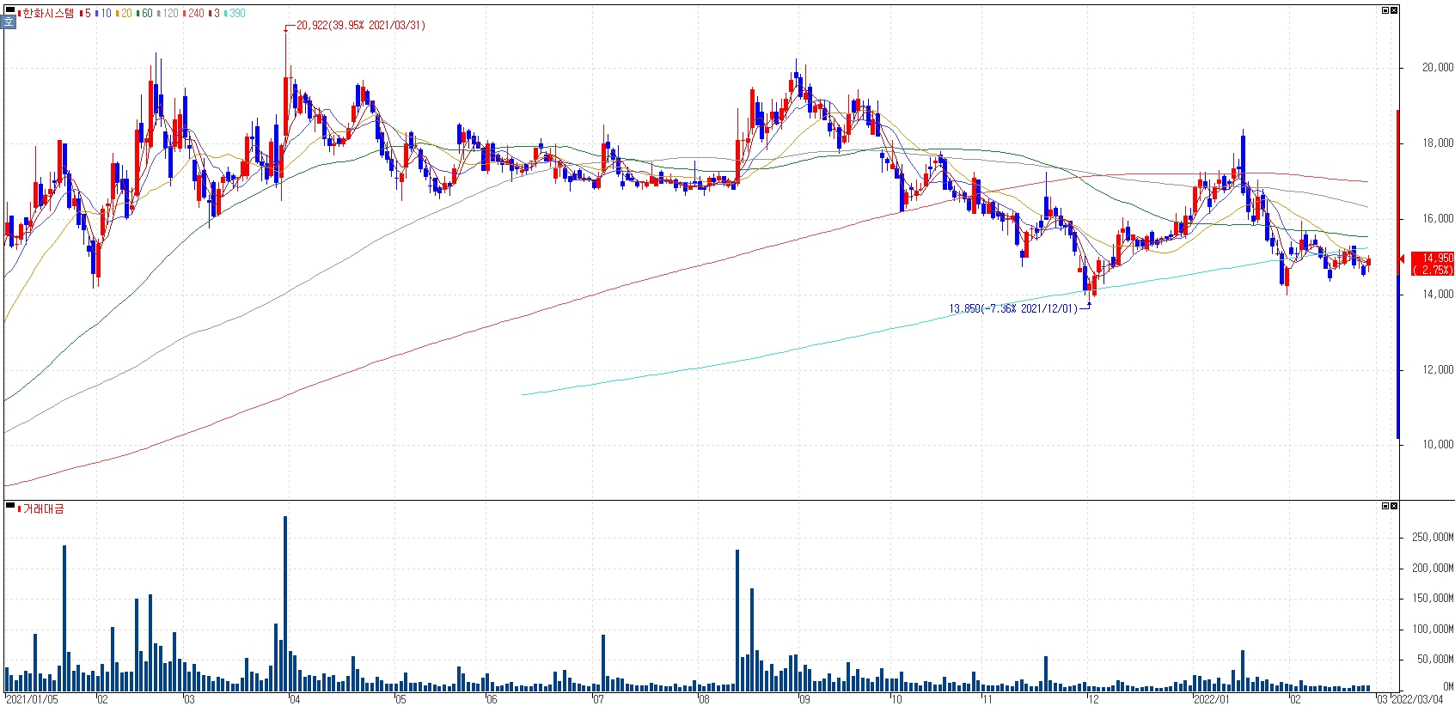Click the 2022/03/04 end date label
Screen dimensions: 1455x706
(1417, 699)
